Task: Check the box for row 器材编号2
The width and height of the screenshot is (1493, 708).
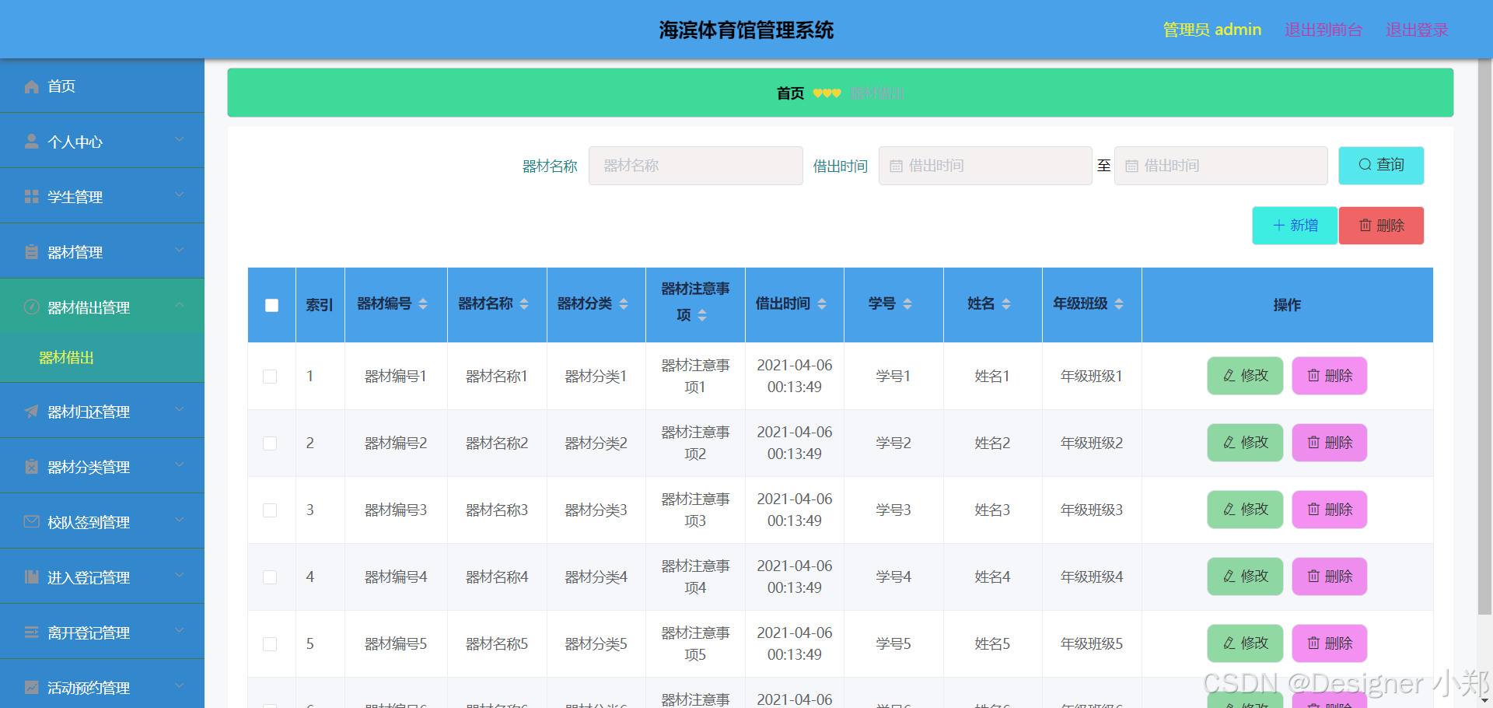Action: coord(270,443)
